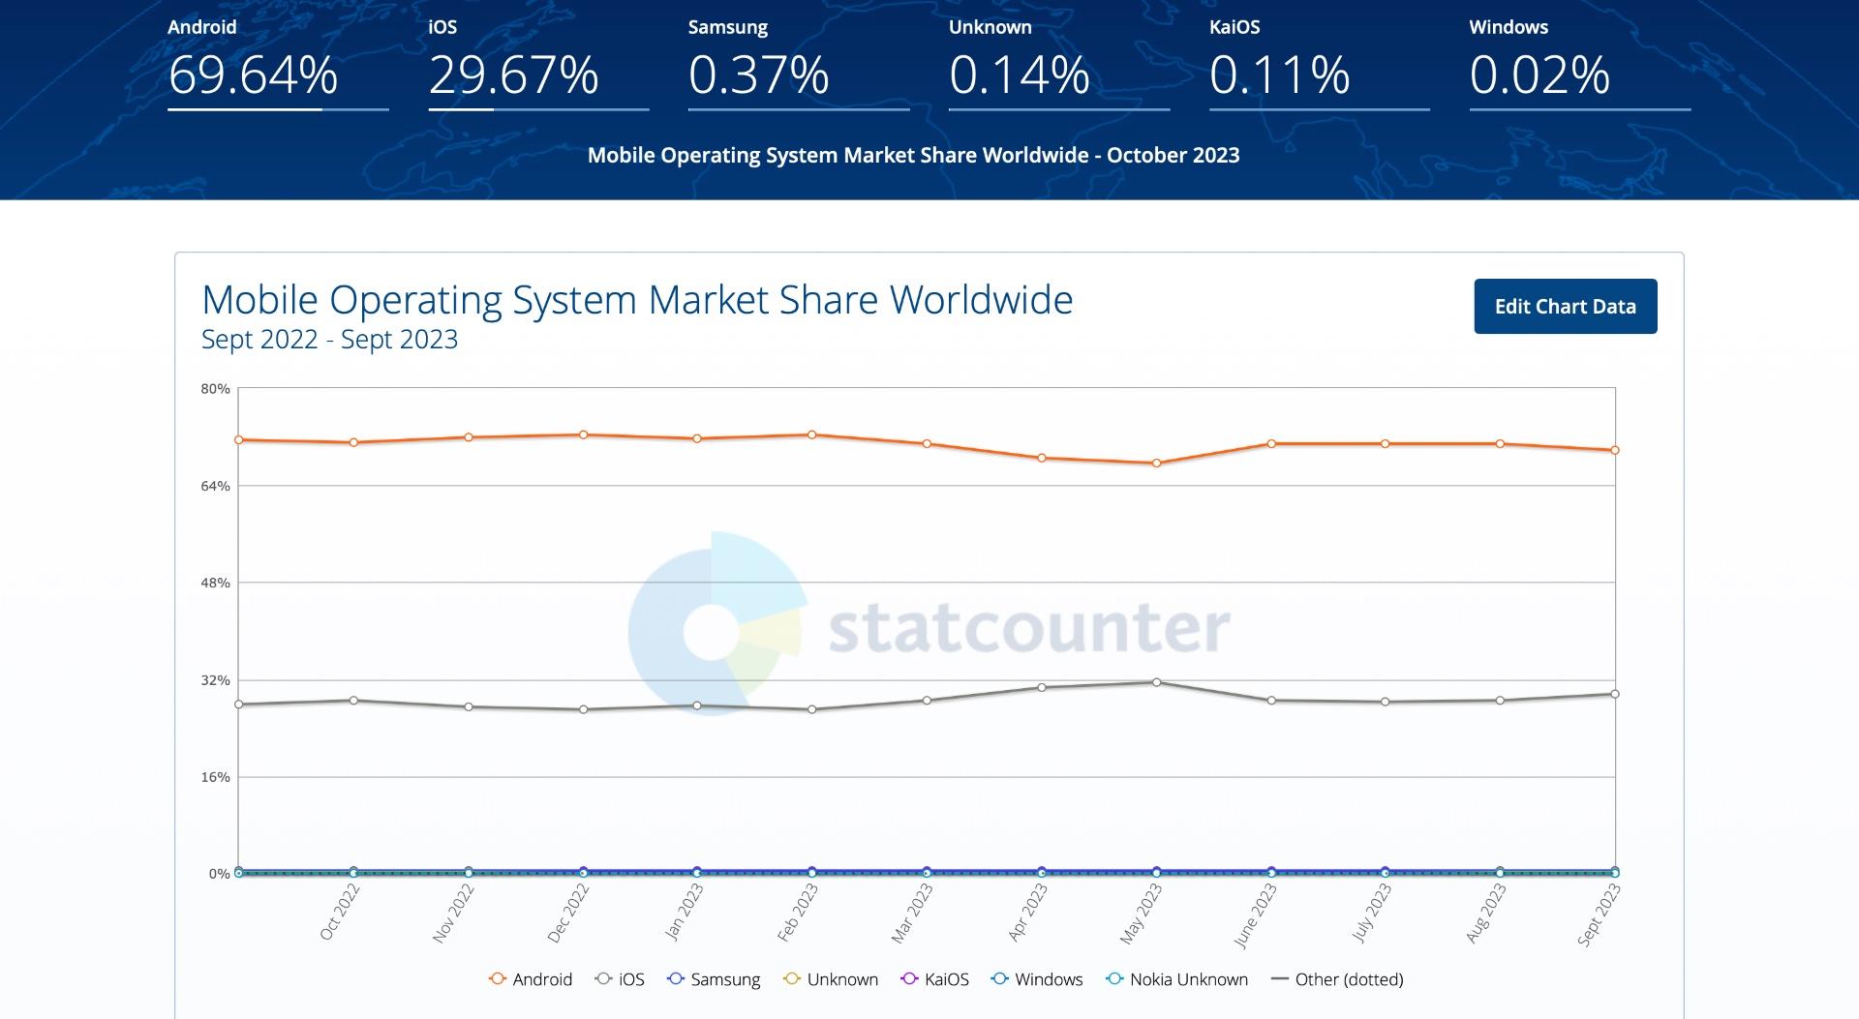Viewport: 1859px width, 1019px height.
Task: Click the iOS data point for Jan 2023
Action: pyautogui.click(x=697, y=705)
